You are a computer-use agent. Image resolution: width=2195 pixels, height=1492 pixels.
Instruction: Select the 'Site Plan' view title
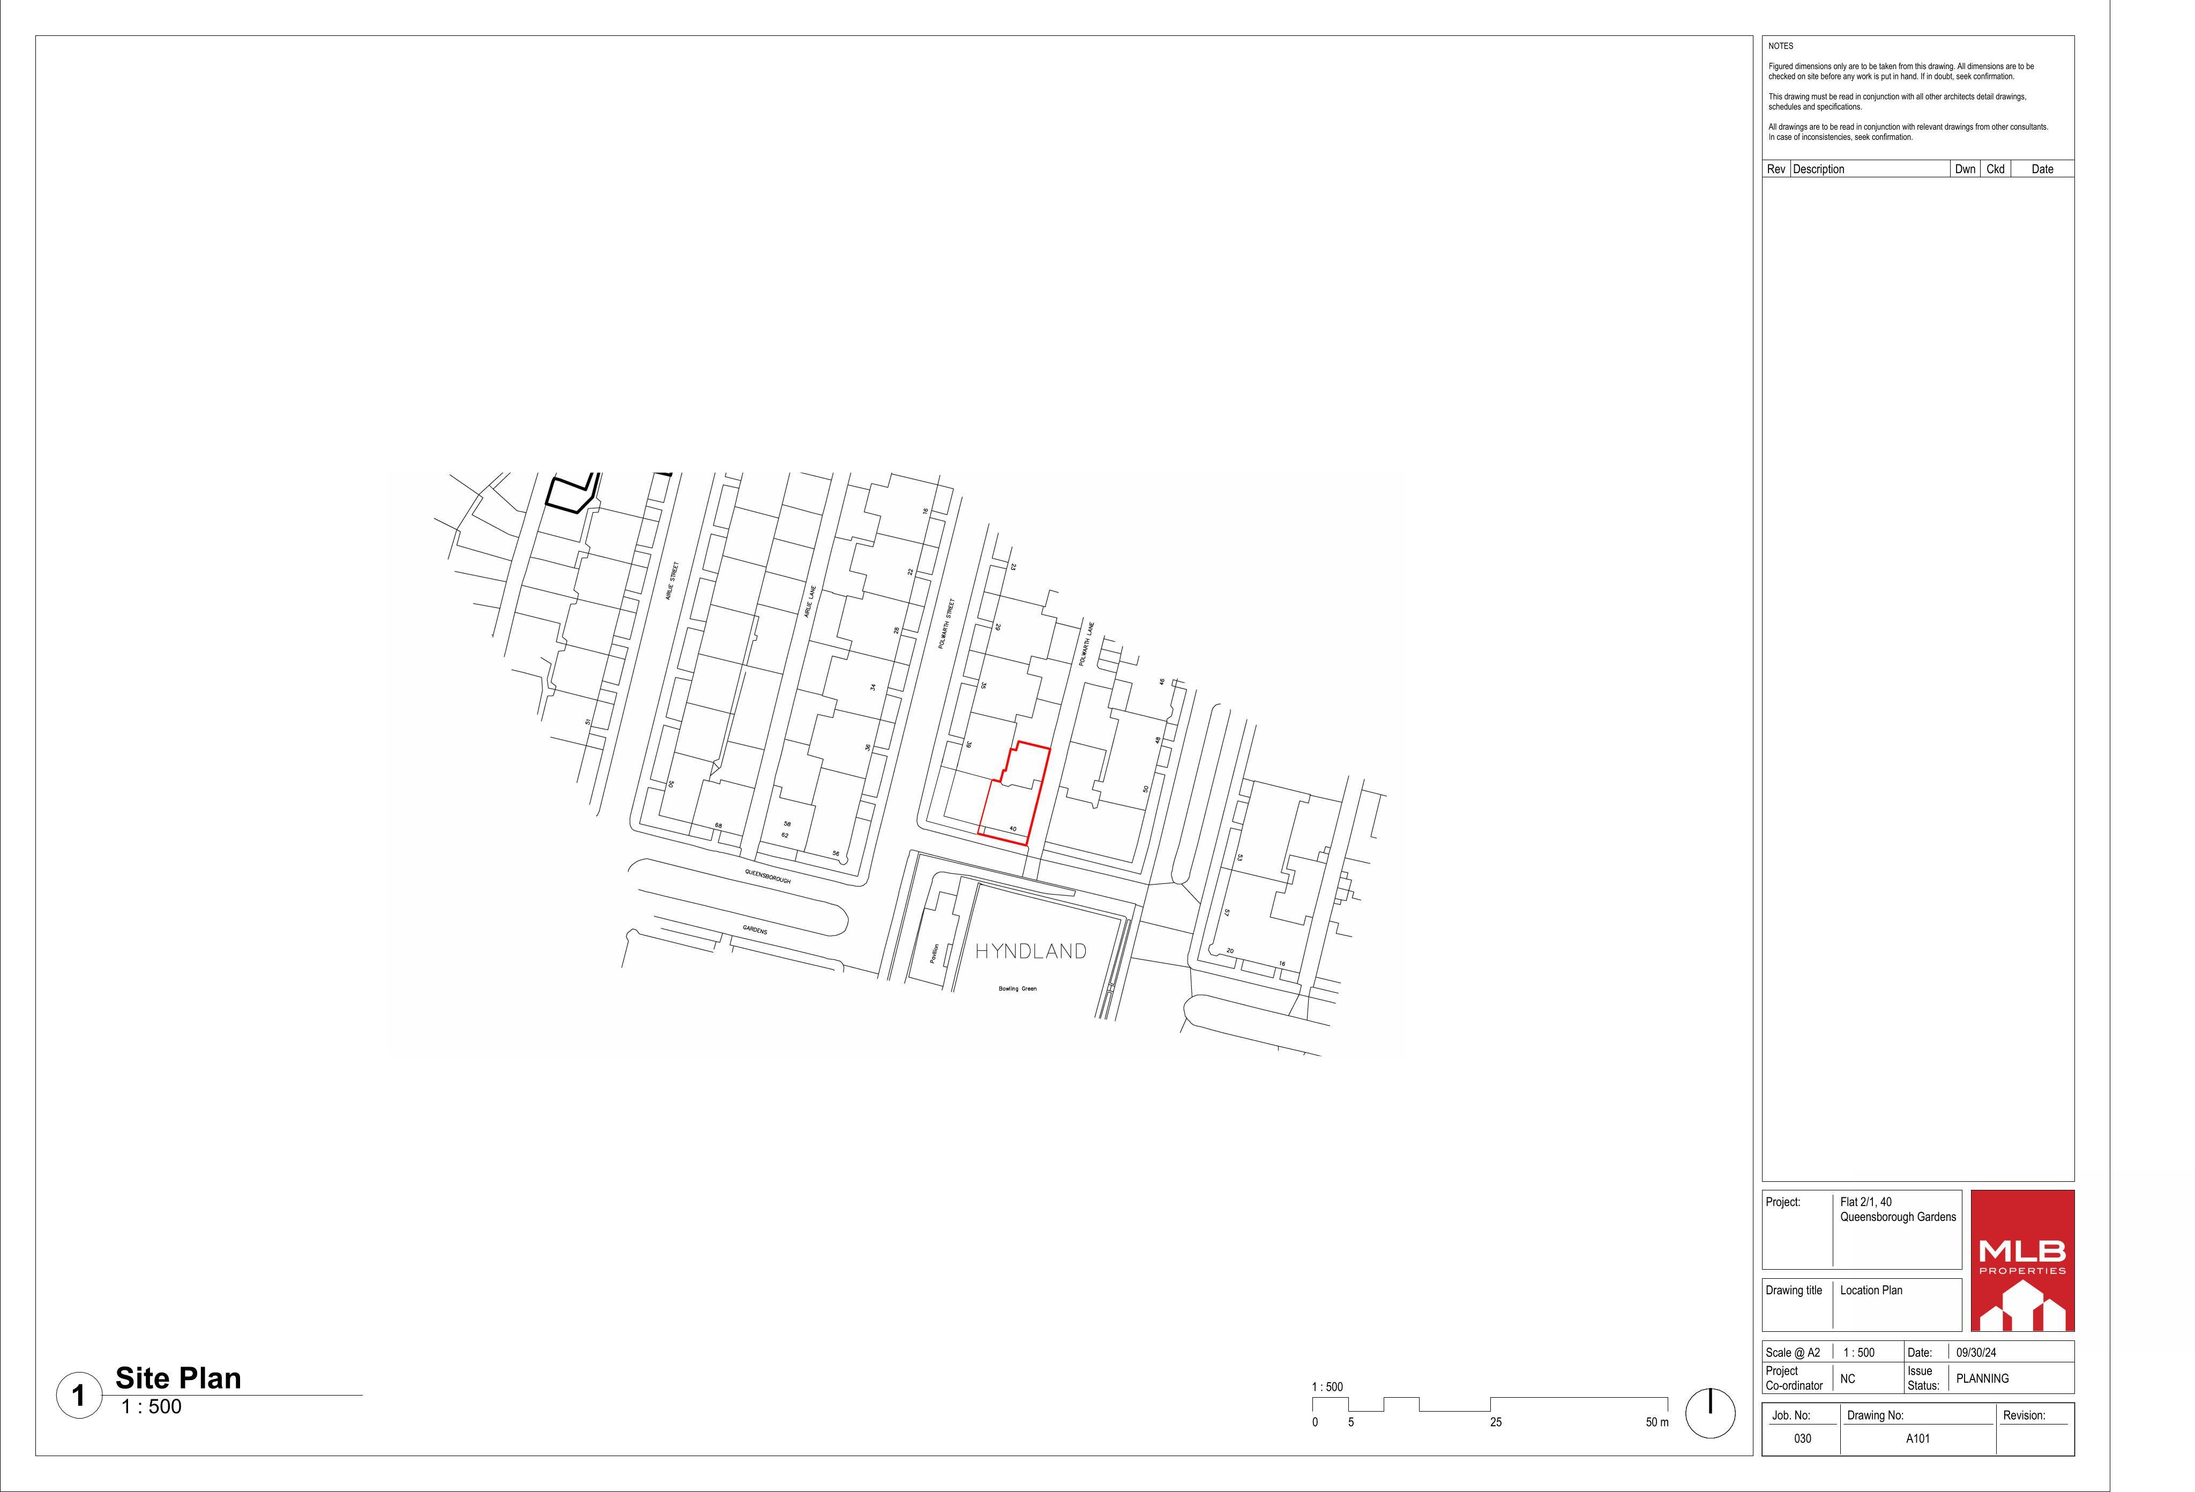[178, 1378]
